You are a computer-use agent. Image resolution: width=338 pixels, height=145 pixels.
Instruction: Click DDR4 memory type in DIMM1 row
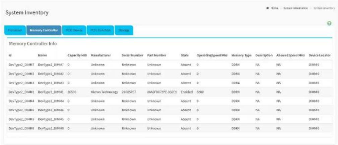click(x=235, y=92)
